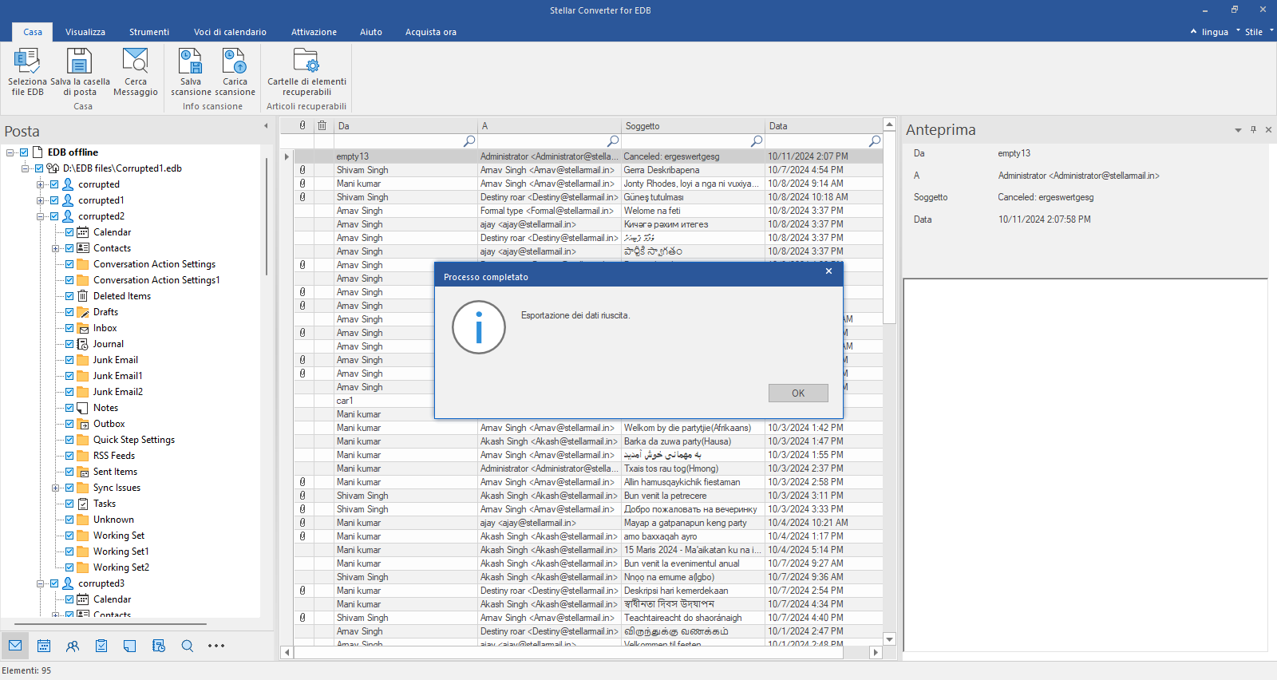This screenshot has width=1277, height=680.
Task: Open Stile menu
Action: coord(1254,32)
